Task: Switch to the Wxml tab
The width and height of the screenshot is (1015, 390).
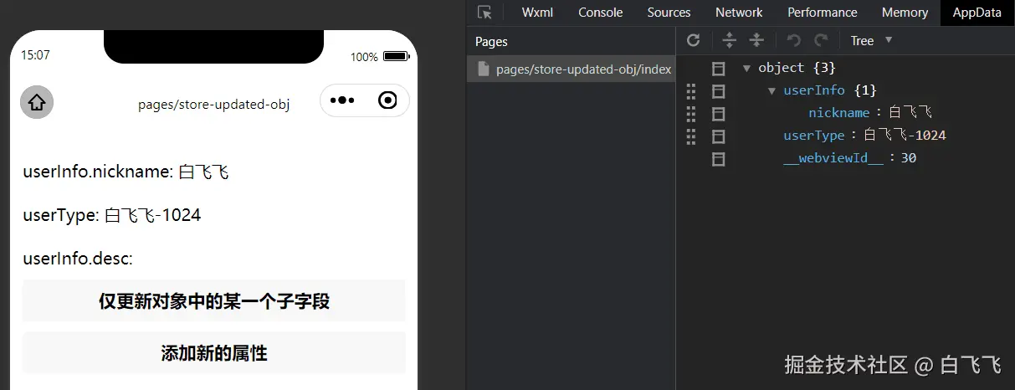Action: point(539,13)
